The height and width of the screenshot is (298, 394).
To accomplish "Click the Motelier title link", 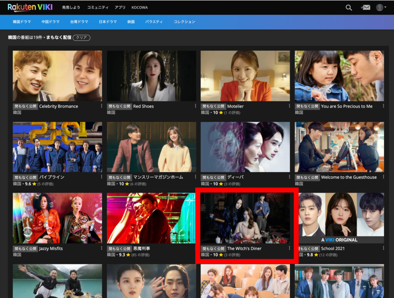I will click(x=235, y=106).
